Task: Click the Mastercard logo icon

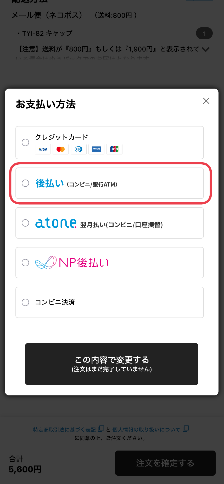Action: (60, 149)
